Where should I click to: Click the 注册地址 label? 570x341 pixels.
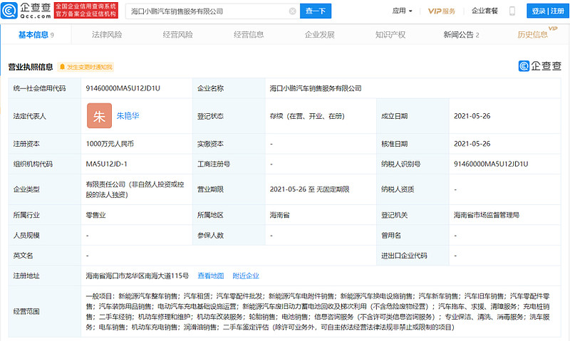click(26, 276)
